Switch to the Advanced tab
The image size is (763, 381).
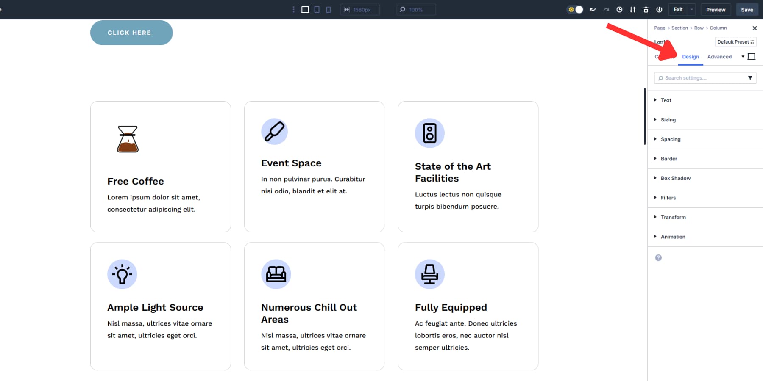(719, 56)
